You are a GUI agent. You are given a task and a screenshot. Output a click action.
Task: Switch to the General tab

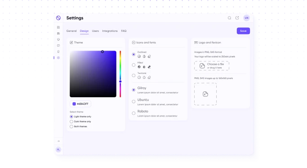click(71, 31)
